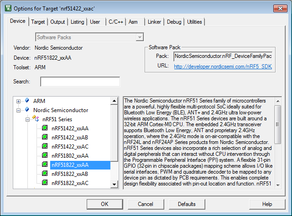Select nRF51422_xxAC in device tree
292x216 pixels.
(x=70, y=147)
